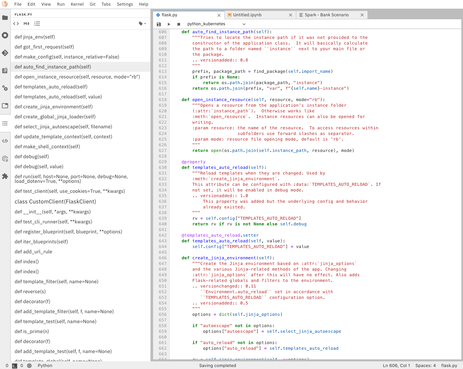The width and height of the screenshot is (463, 369).
Task: Place cursor on line 627 return open statement
Action: pos(273,151)
